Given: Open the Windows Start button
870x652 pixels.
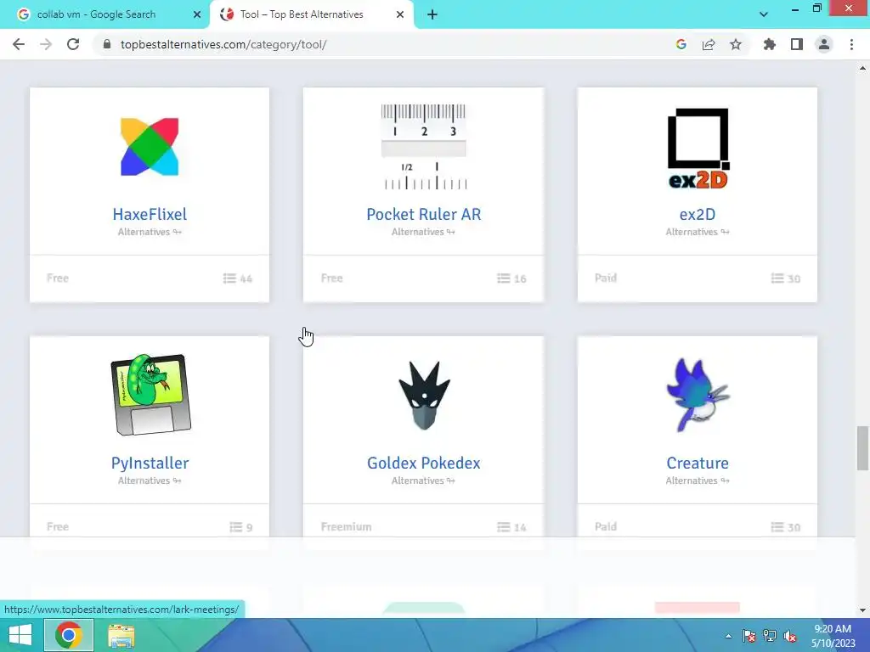Looking at the screenshot, I should (x=20, y=635).
